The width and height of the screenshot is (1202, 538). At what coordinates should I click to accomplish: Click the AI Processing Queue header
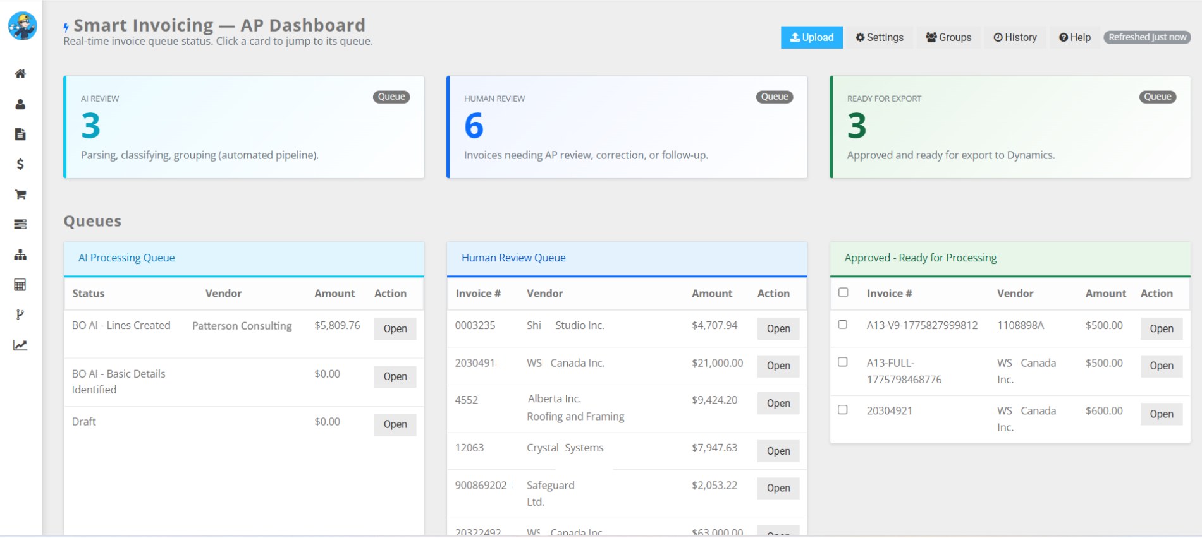point(244,258)
